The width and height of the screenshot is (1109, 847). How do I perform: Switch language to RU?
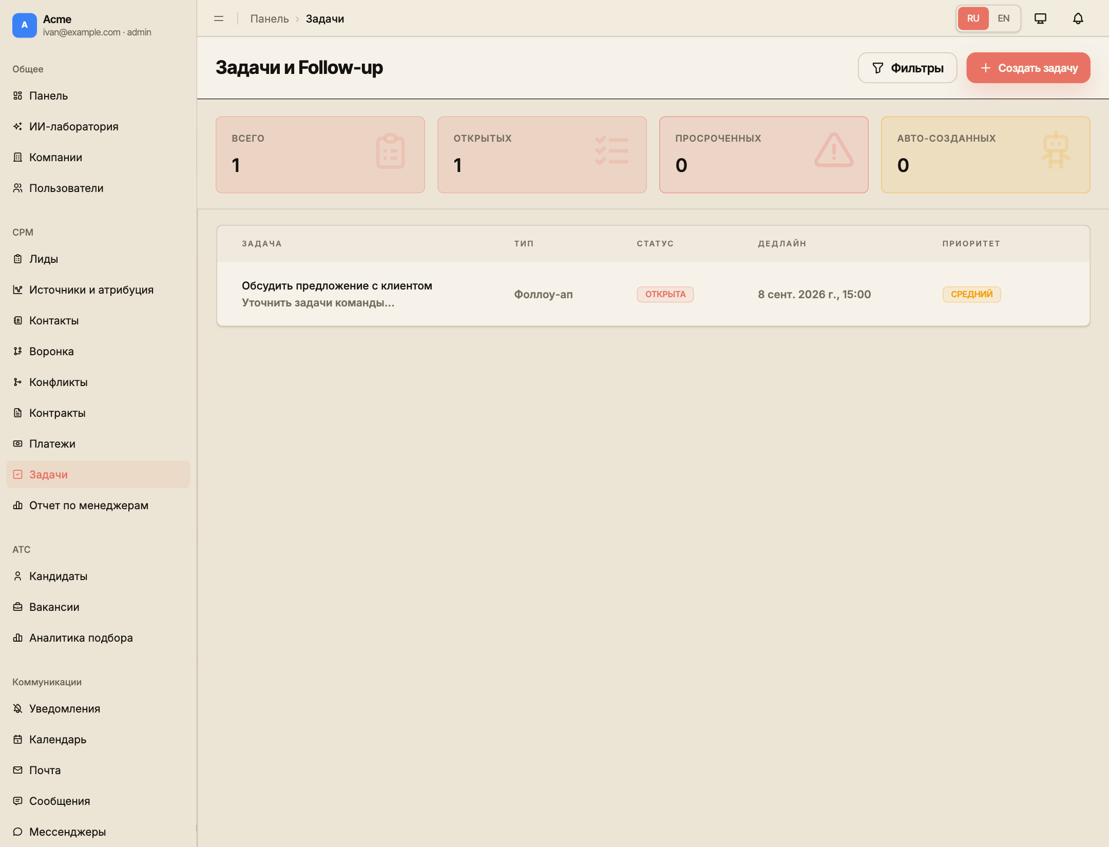pos(973,18)
